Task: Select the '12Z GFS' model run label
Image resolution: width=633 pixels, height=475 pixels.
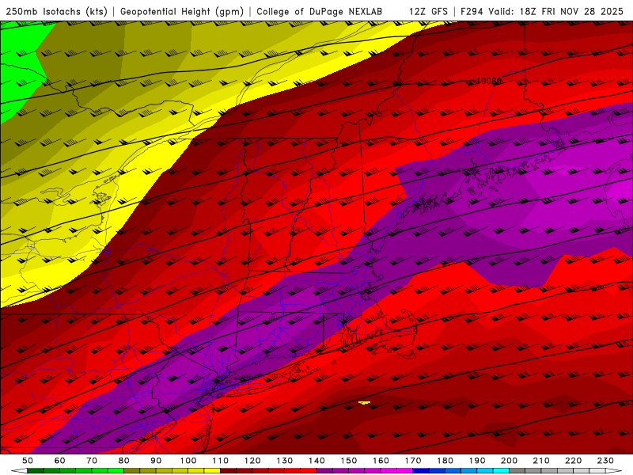Action: (x=428, y=11)
